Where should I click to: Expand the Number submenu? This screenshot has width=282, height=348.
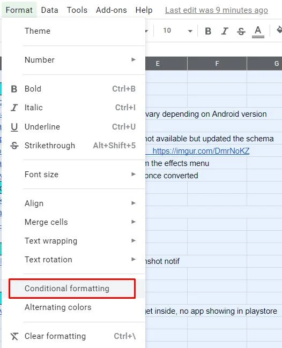pyautogui.click(x=73, y=60)
